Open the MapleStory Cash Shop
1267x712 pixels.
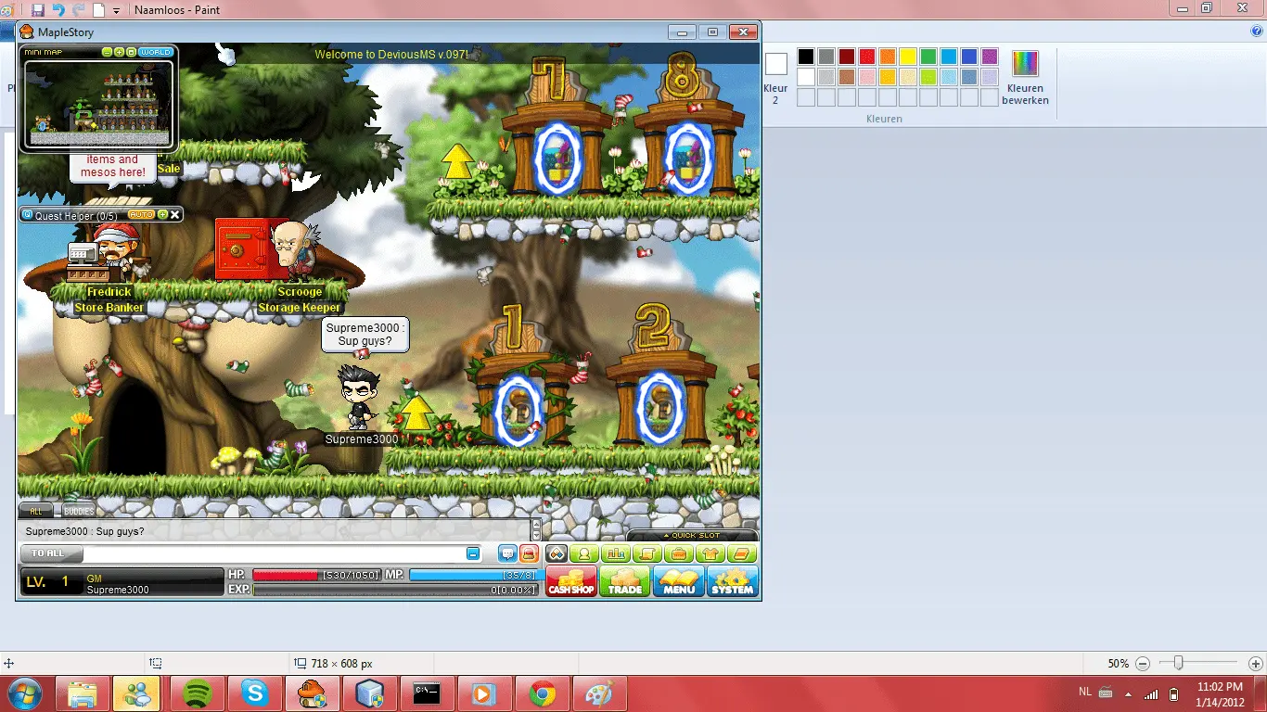click(570, 581)
